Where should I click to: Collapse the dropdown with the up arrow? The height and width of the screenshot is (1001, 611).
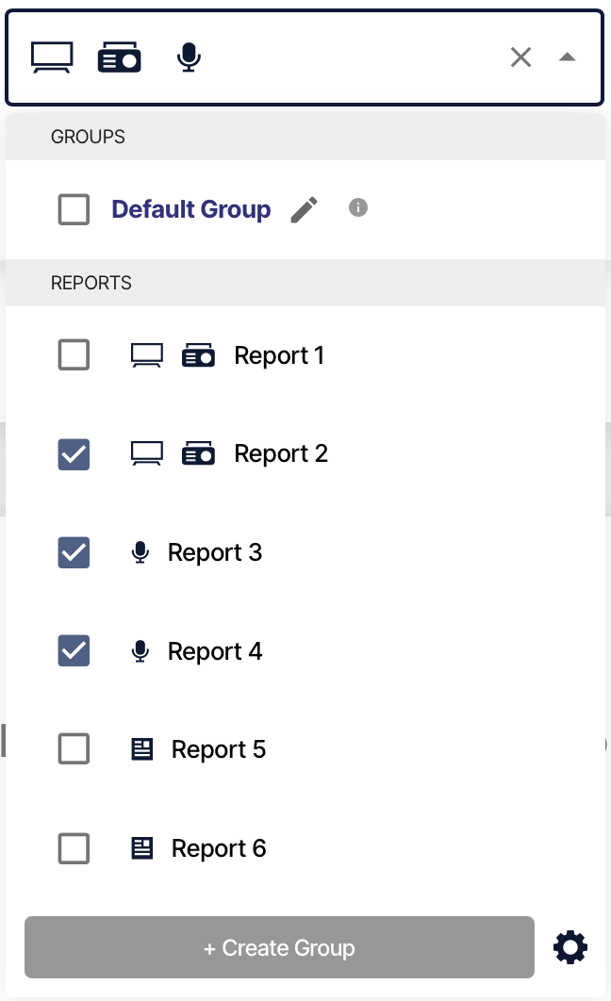567,57
